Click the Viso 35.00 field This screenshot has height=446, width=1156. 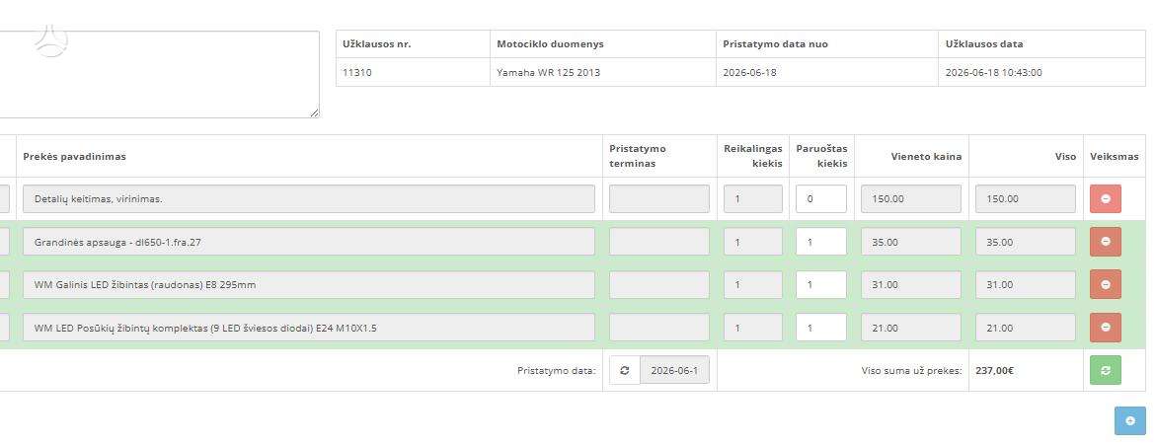(x=1026, y=242)
